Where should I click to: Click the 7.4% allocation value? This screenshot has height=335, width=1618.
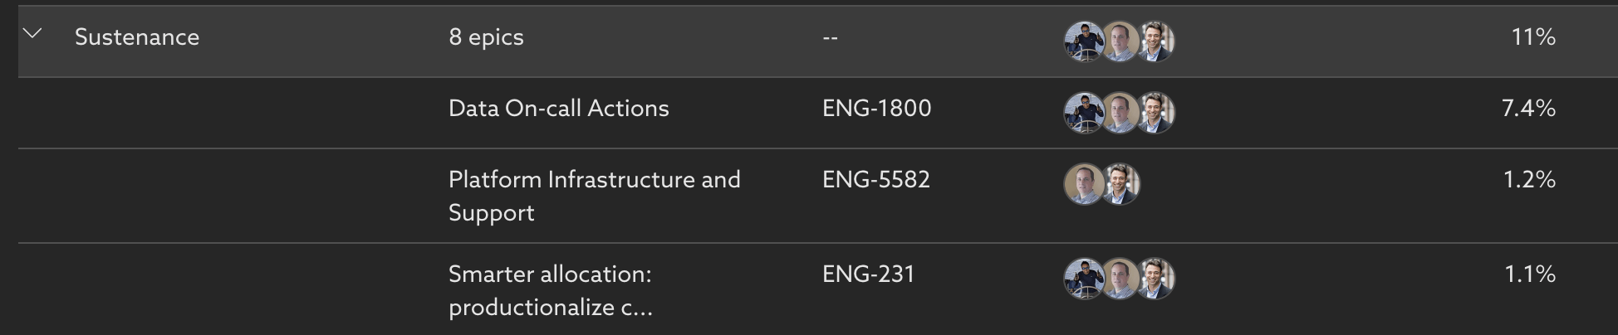(1528, 109)
